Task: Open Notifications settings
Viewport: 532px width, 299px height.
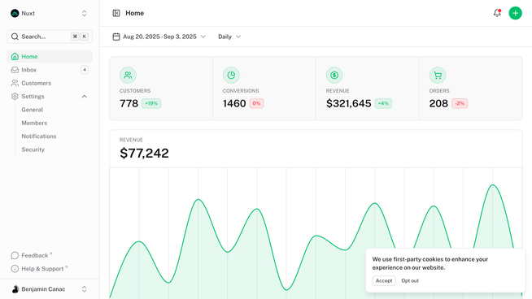Action: pos(39,136)
